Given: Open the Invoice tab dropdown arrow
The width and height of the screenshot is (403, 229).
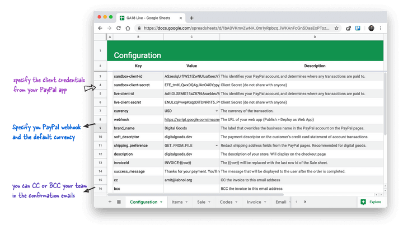Looking at the screenshot, I should (265, 202).
